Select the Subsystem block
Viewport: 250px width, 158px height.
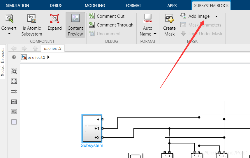pyautogui.click(x=92, y=128)
